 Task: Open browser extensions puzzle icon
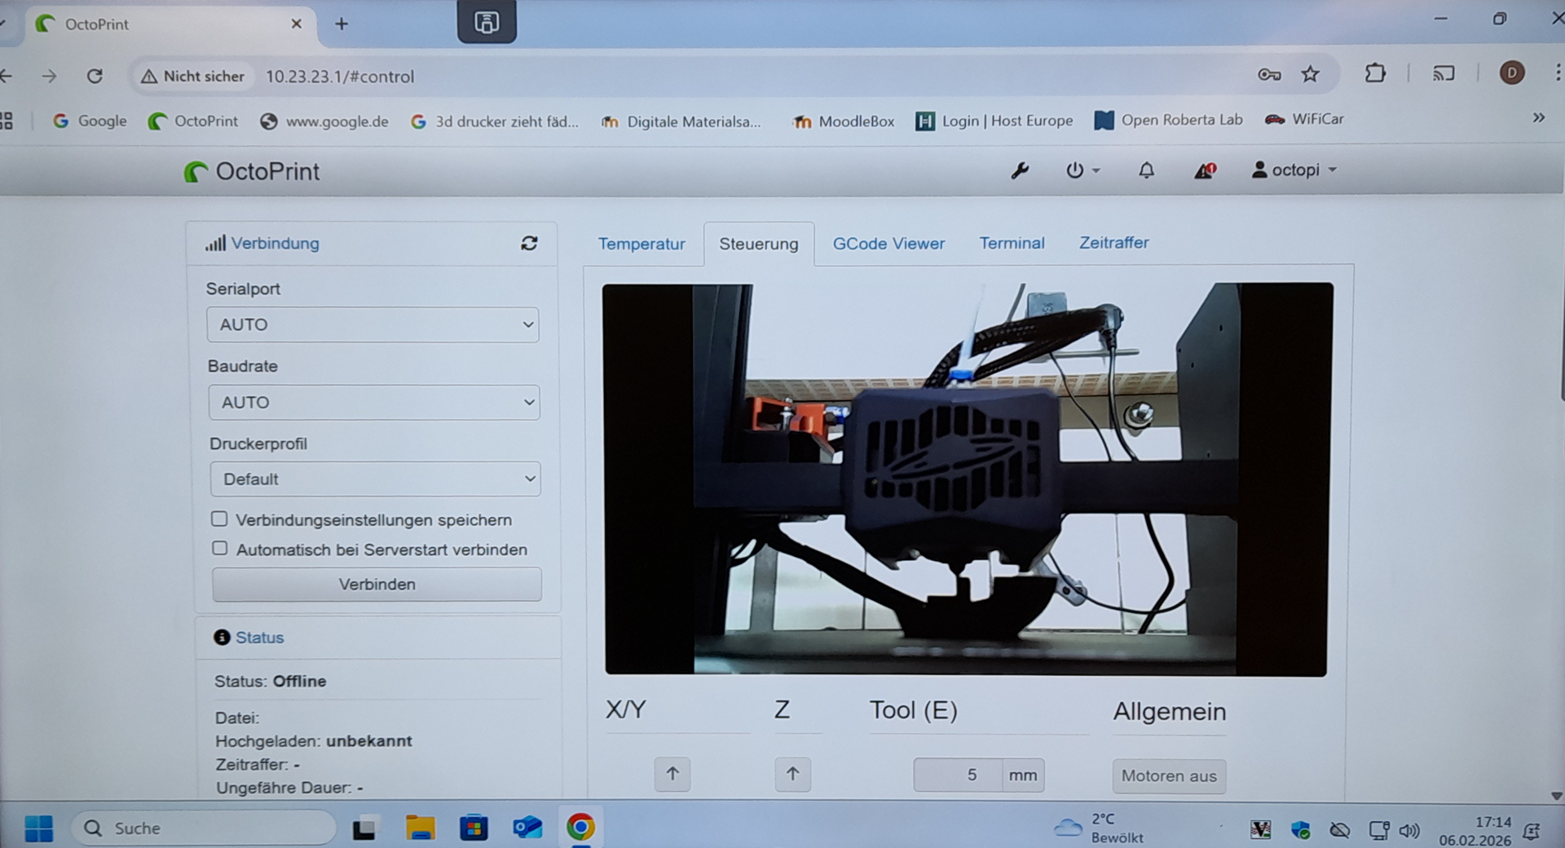[1375, 73]
